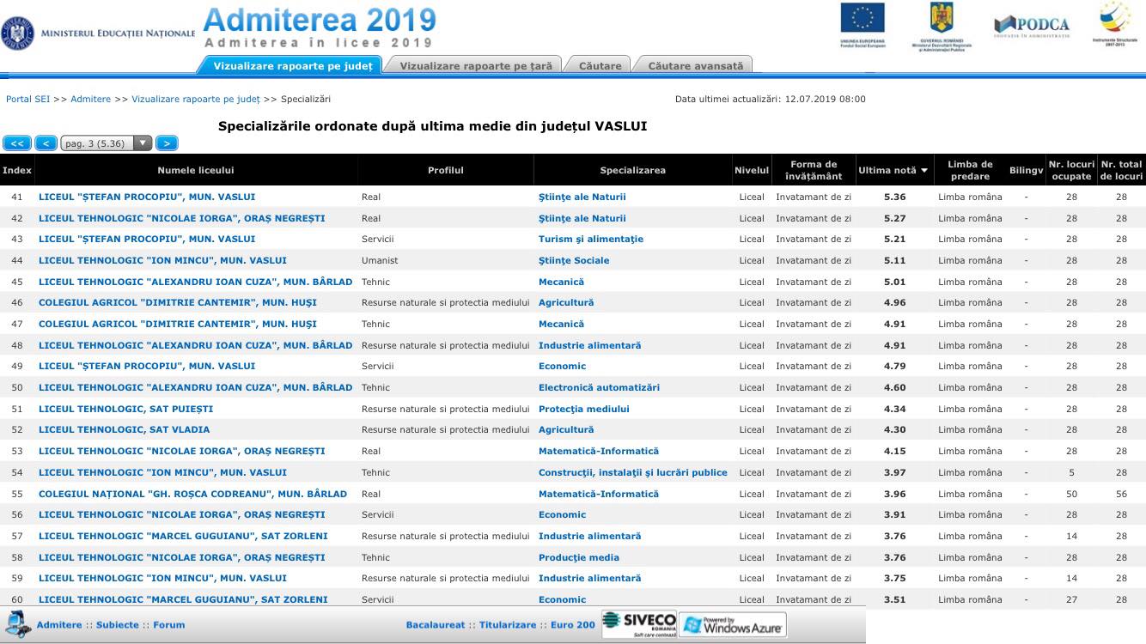
Task: Open Colegiul Național Gh. Roșca Codreanu link
Action: pos(192,494)
